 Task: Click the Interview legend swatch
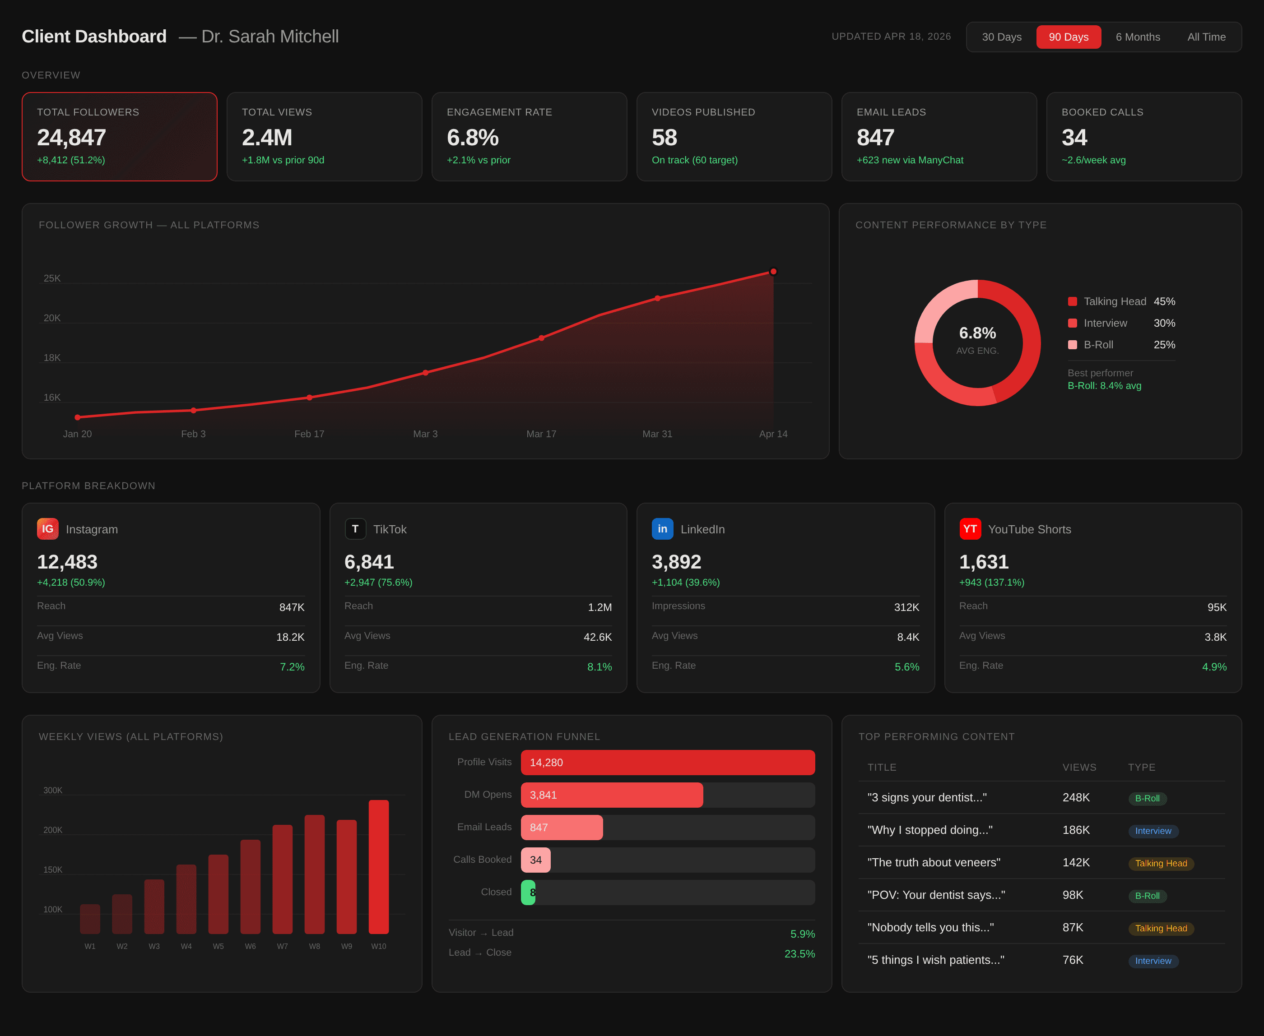click(x=1072, y=323)
